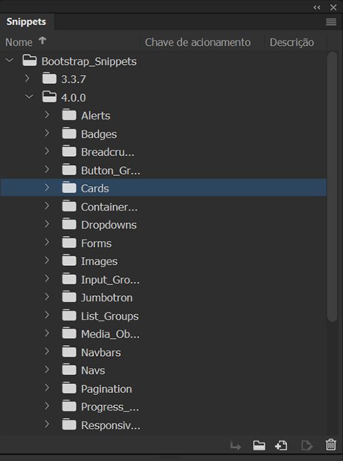The image size is (343, 461).
Task: Click the Jumbotron folder icon
Action: pos(69,297)
